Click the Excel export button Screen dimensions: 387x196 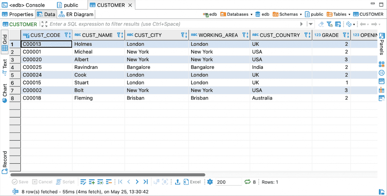coord(192,182)
